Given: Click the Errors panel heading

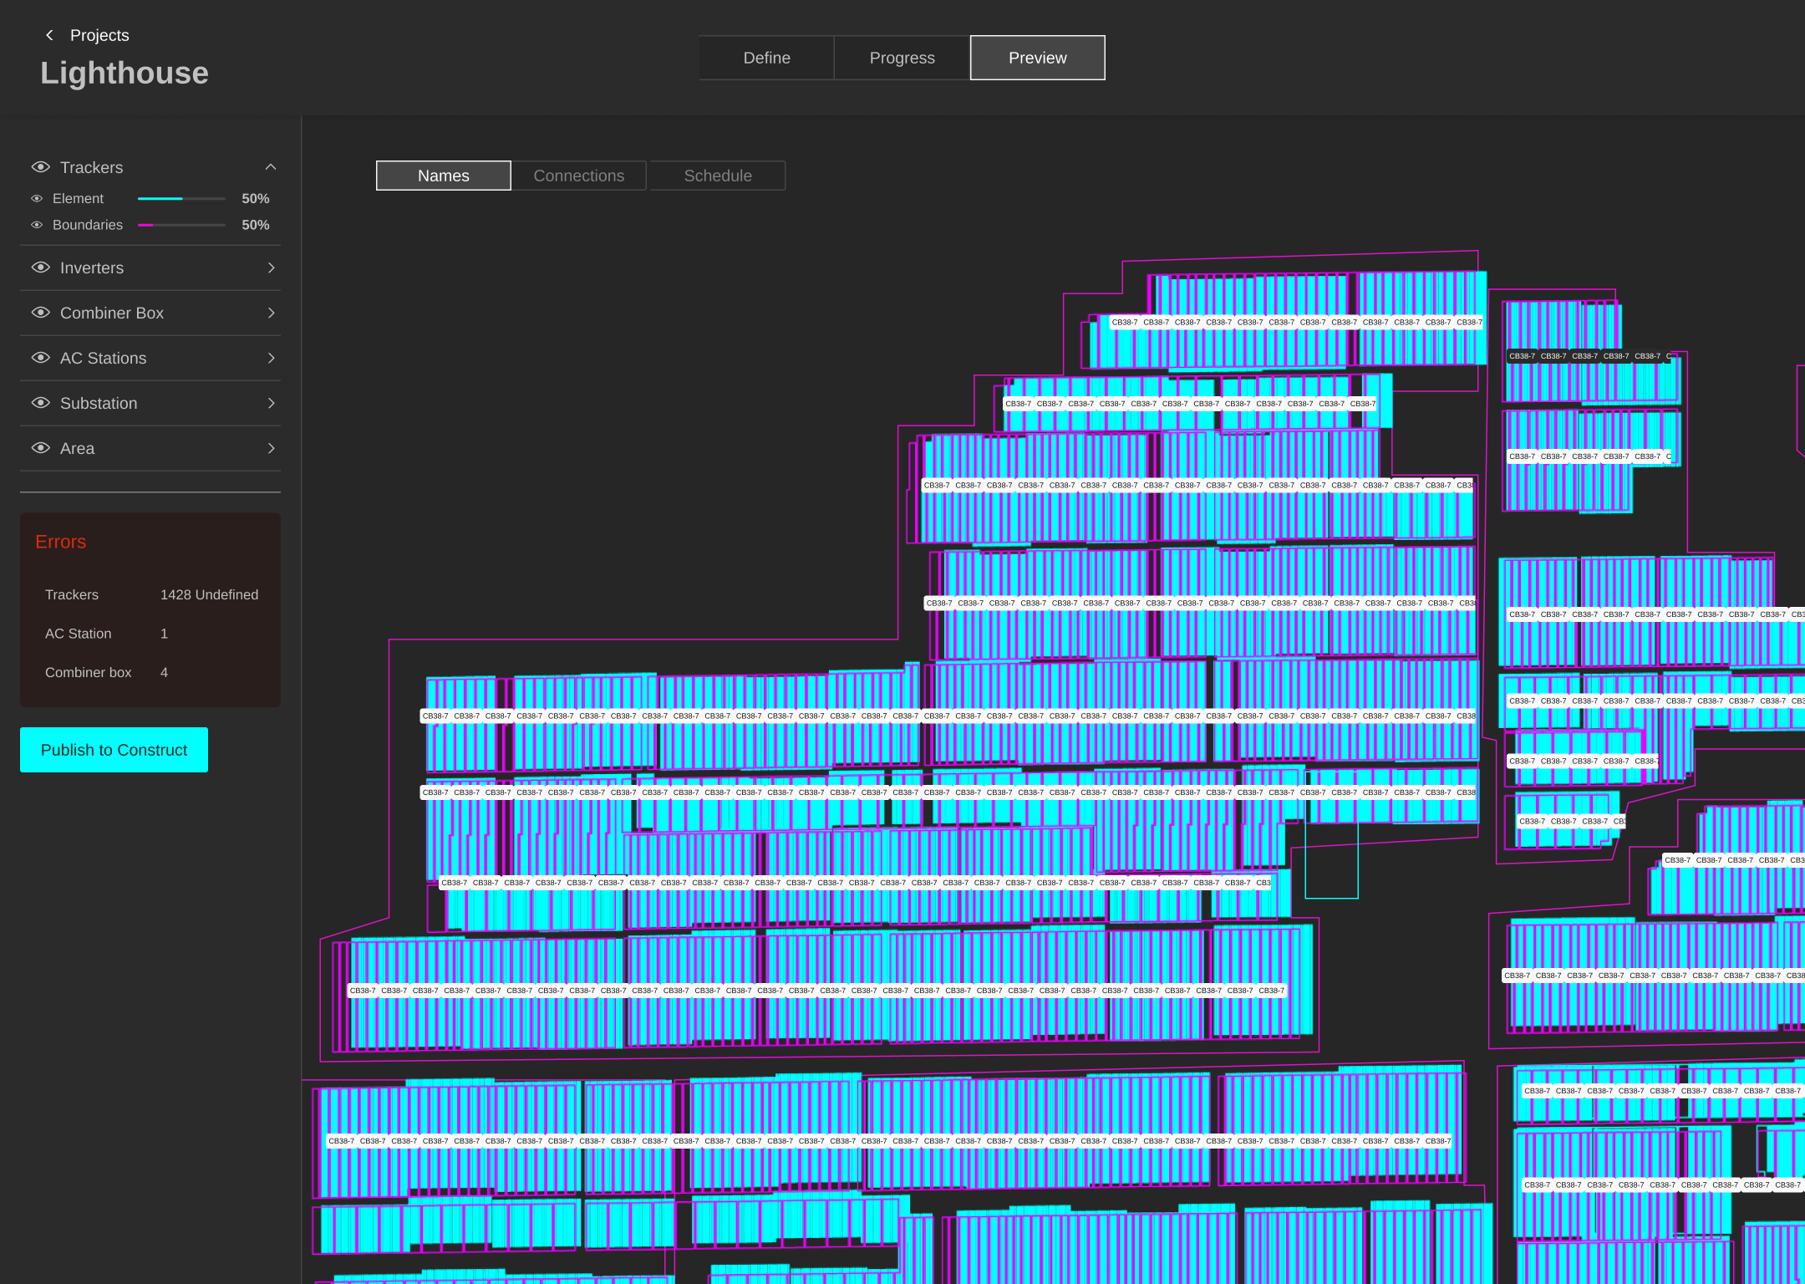Looking at the screenshot, I should 60,542.
